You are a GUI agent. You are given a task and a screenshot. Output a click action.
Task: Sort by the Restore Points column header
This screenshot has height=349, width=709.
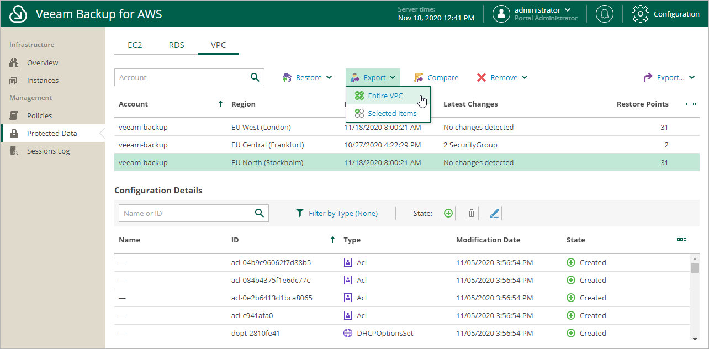(x=643, y=104)
